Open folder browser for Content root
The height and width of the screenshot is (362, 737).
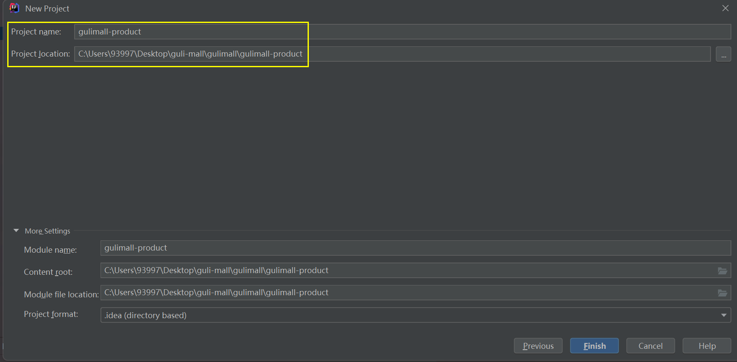723,271
